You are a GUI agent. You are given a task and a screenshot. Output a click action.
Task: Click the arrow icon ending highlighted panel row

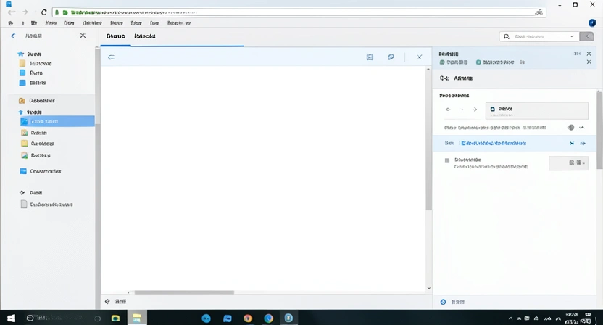point(583,143)
